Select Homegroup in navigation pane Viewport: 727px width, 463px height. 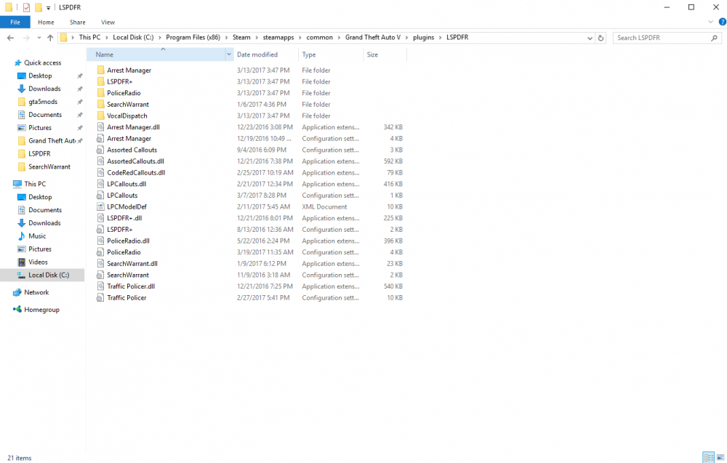pyautogui.click(x=41, y=310)
